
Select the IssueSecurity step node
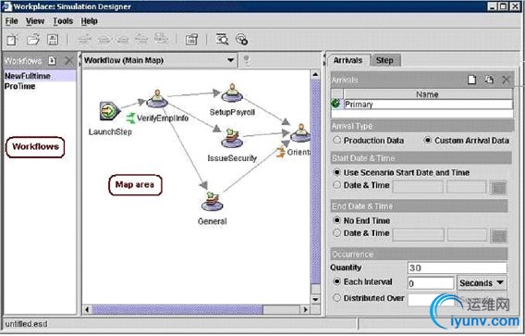(232, 139)
